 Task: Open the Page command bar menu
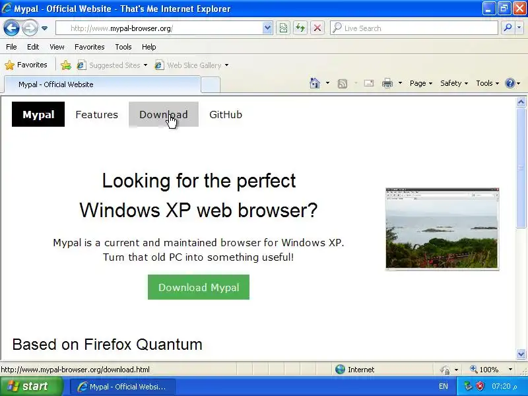(x=421, y=83)
